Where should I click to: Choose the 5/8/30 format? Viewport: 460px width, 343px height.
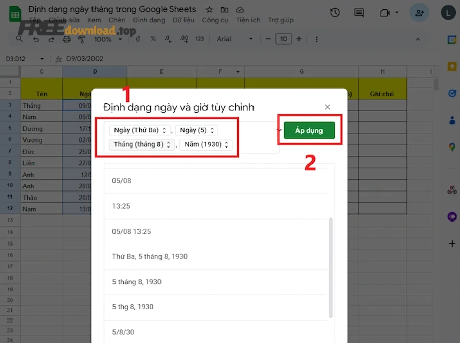[x=216, y=332]
